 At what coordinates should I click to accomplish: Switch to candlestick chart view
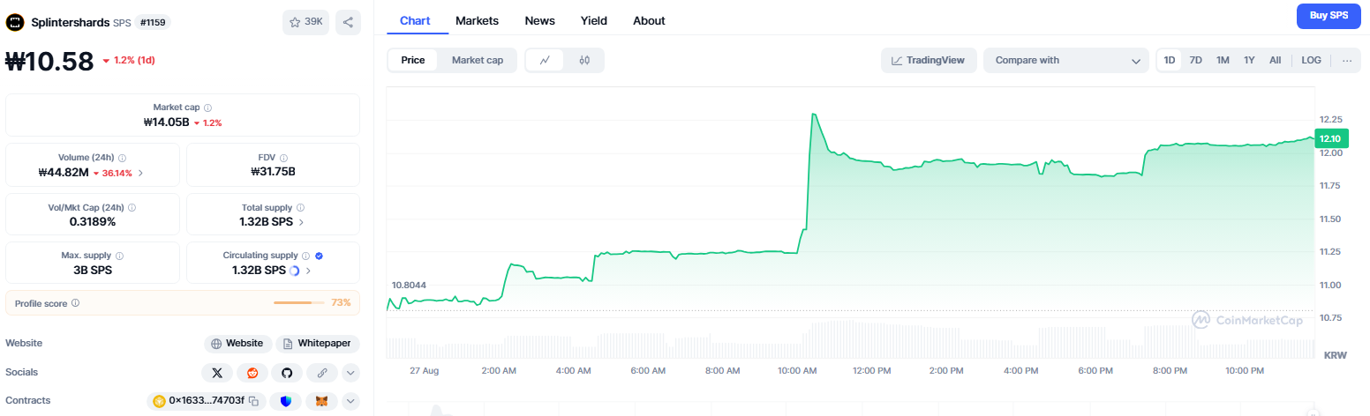(x=584, y=60)
